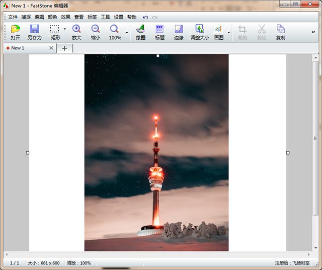
Task: Show more toolbar items via double chevron
Action: pyautogui.click(x=313, y=32)
